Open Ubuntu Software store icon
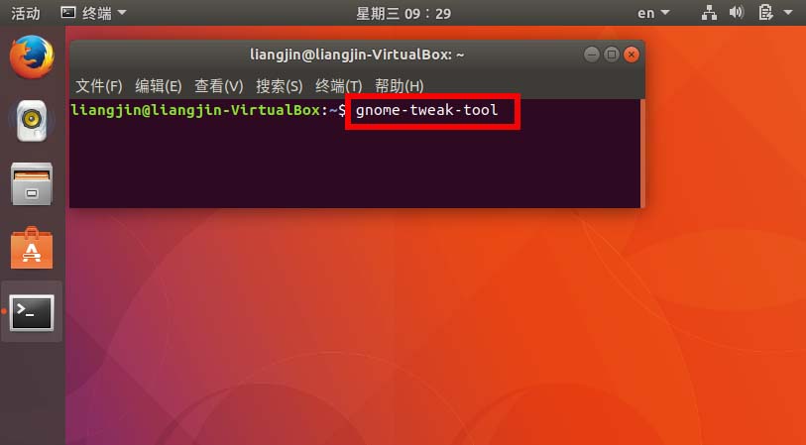Screen dimensions: 806x445 [x=32, y=248]
